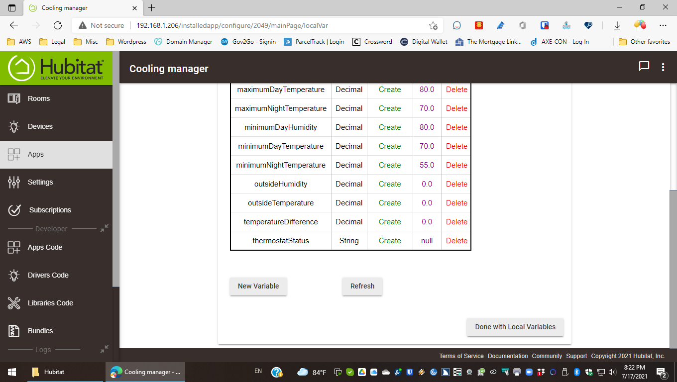Click Create for outsideHumidity variable
677x382 pixels.
click(x=389, y=184)
